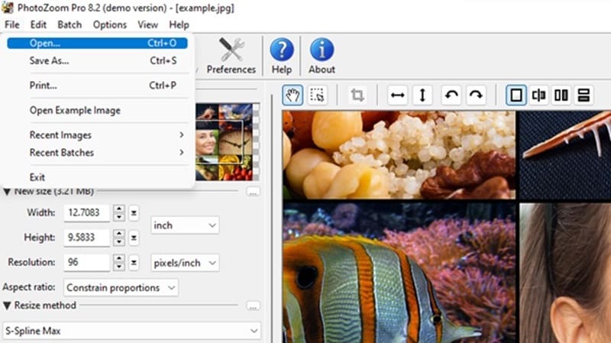Expand Recent Batches submenu

97,152
